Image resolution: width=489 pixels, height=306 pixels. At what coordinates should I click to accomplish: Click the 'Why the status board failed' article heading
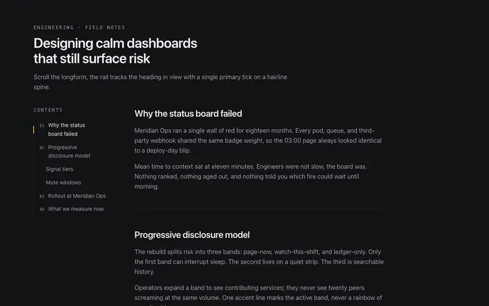[x=188, y=114]
